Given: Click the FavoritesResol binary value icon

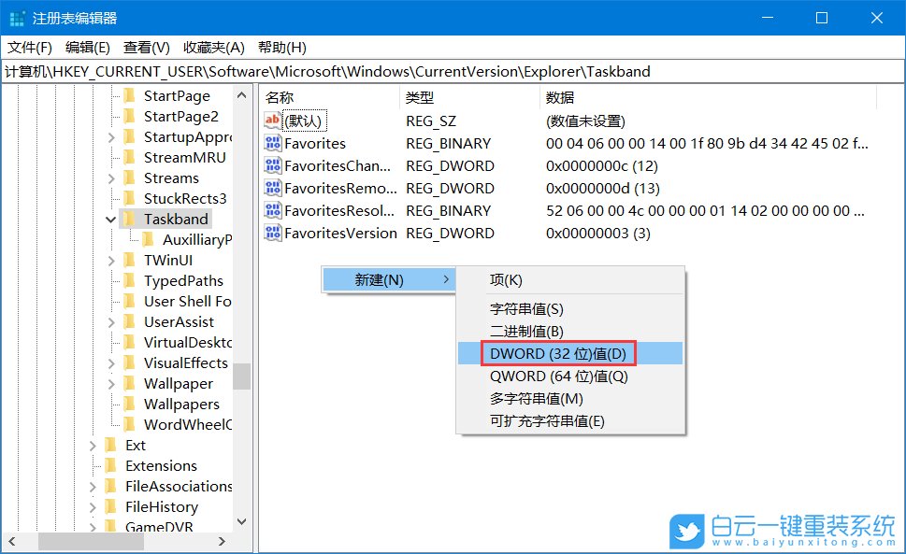Looking at the screenshot, I should click(272, 210).
